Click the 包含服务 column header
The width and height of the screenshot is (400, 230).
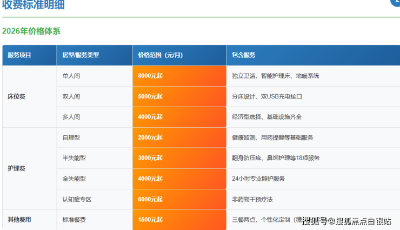click(x=243, y=55)
